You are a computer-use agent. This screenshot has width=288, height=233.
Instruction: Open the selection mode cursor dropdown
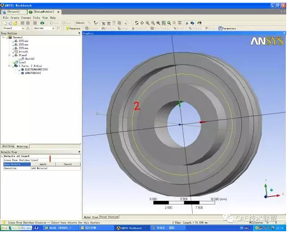pyautogui.click(x=96, y=23)
